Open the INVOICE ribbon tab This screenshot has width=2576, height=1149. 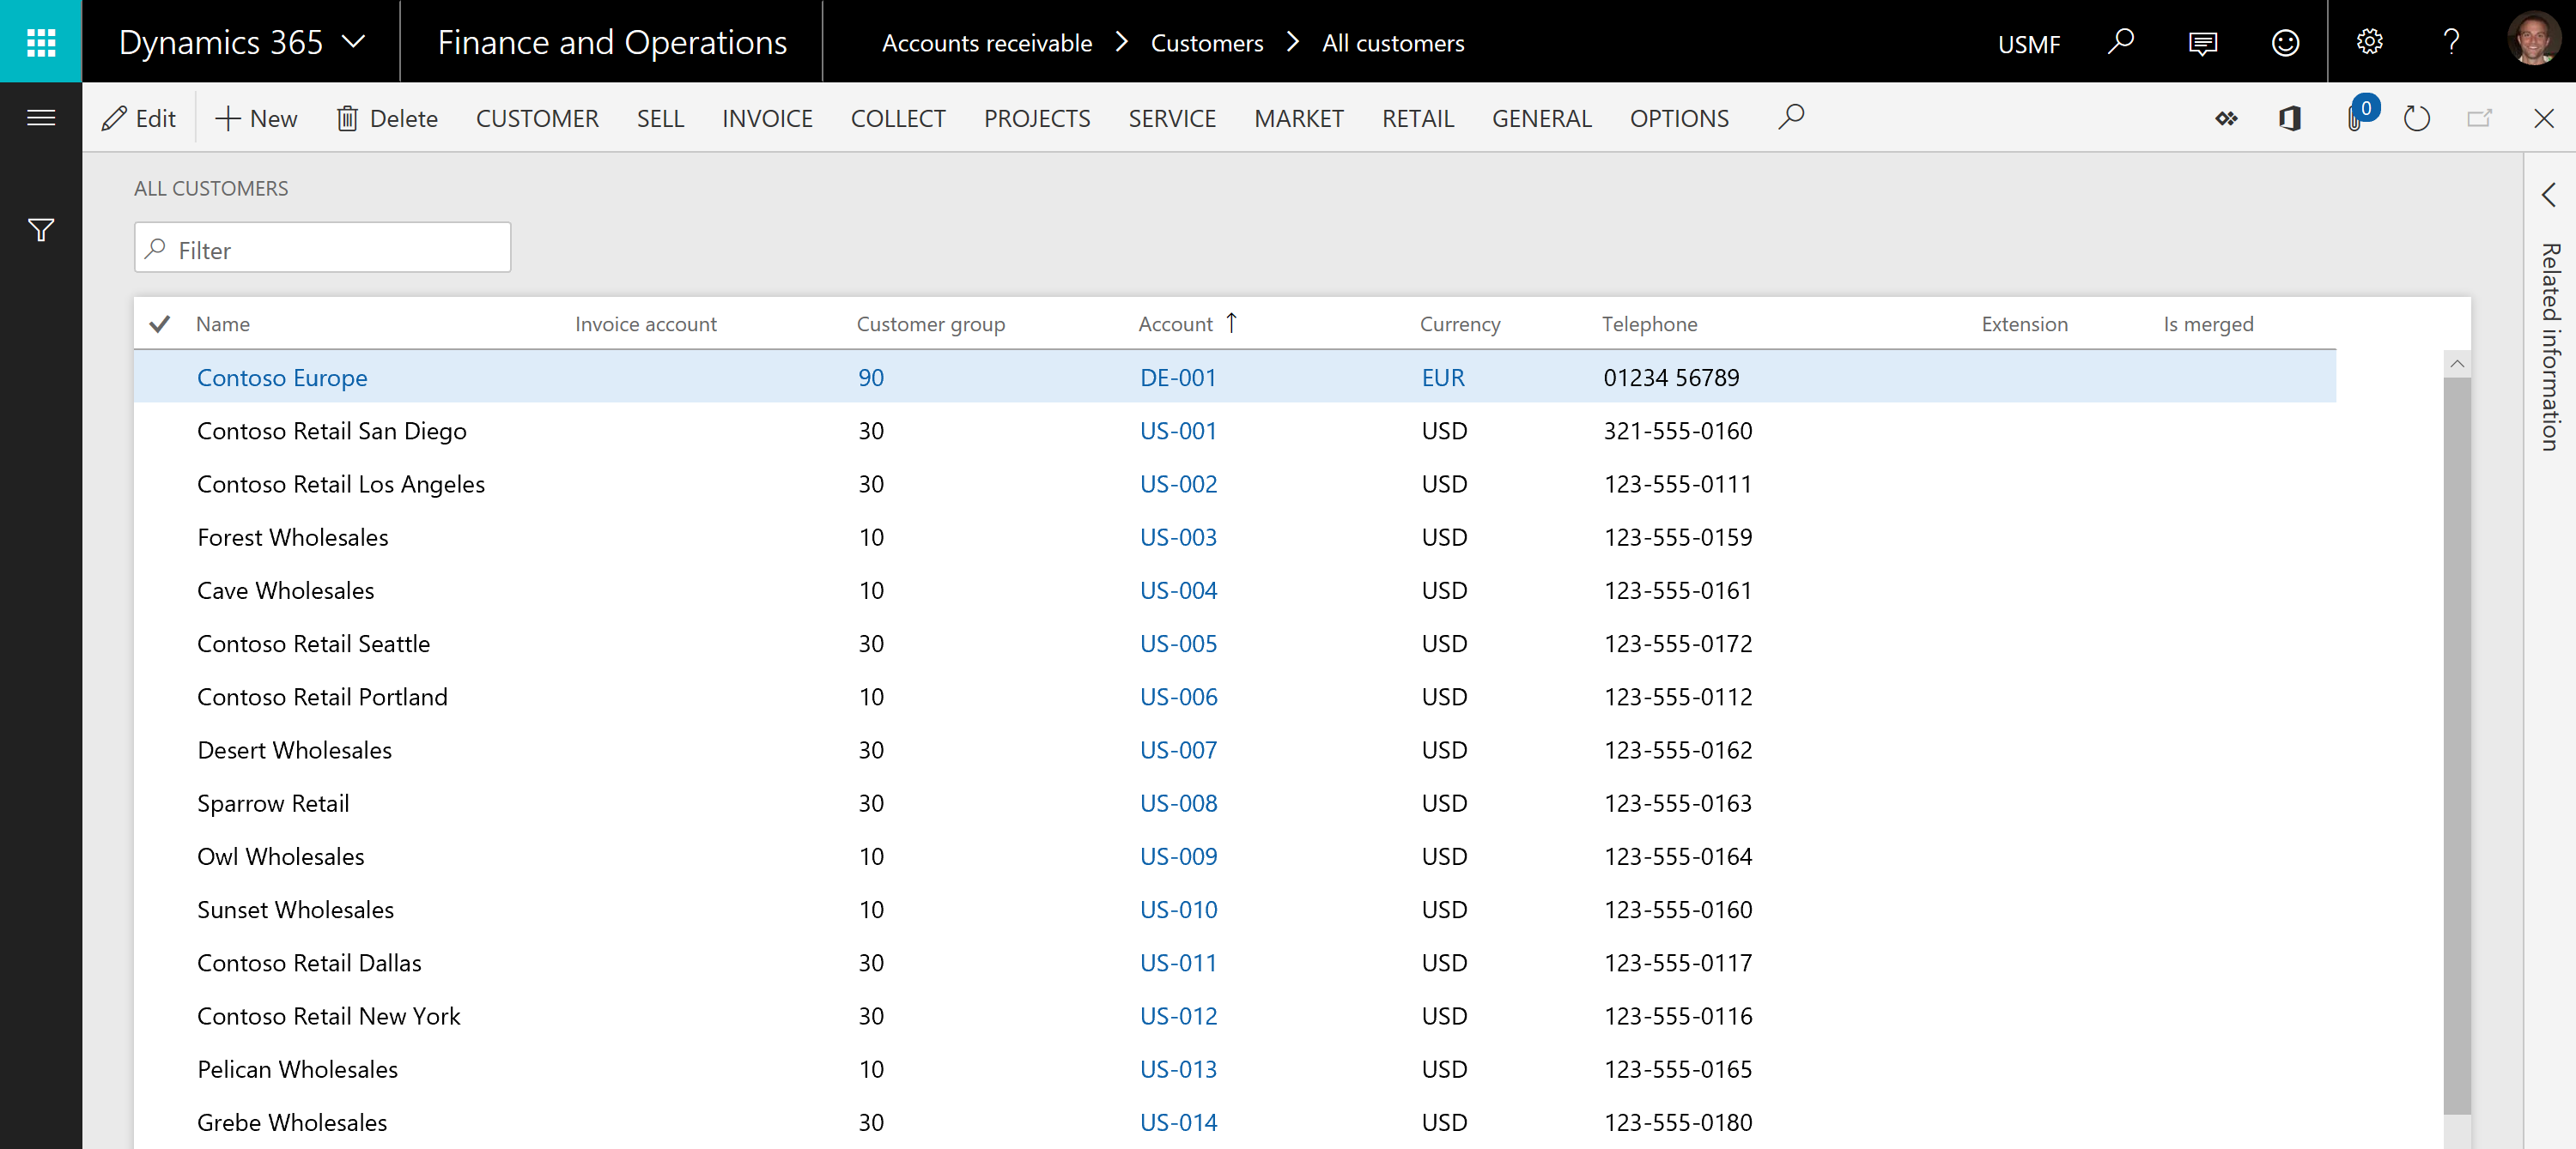pyautogui.click(x=766, y=117)
